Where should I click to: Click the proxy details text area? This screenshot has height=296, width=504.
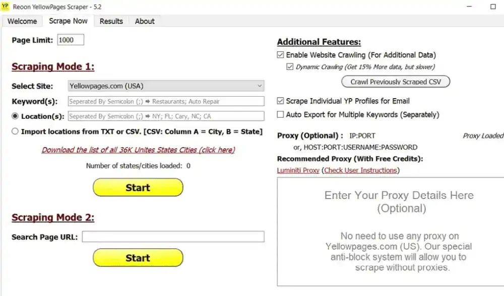[391, 232]
